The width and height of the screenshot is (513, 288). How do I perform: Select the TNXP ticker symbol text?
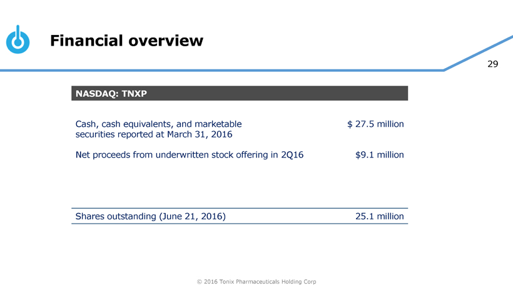[x=133, y=94]
